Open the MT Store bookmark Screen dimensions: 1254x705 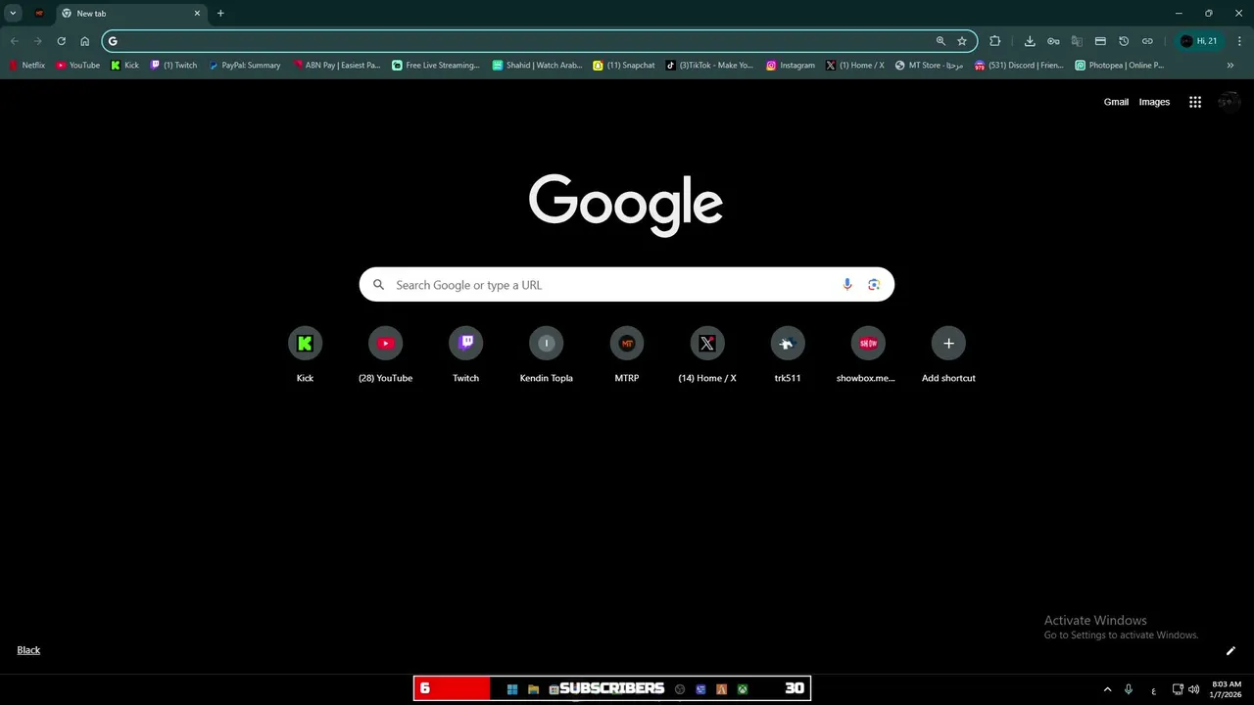(x=930, y=66)
